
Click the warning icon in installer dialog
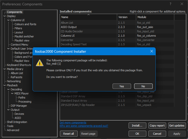pos(40,63)
